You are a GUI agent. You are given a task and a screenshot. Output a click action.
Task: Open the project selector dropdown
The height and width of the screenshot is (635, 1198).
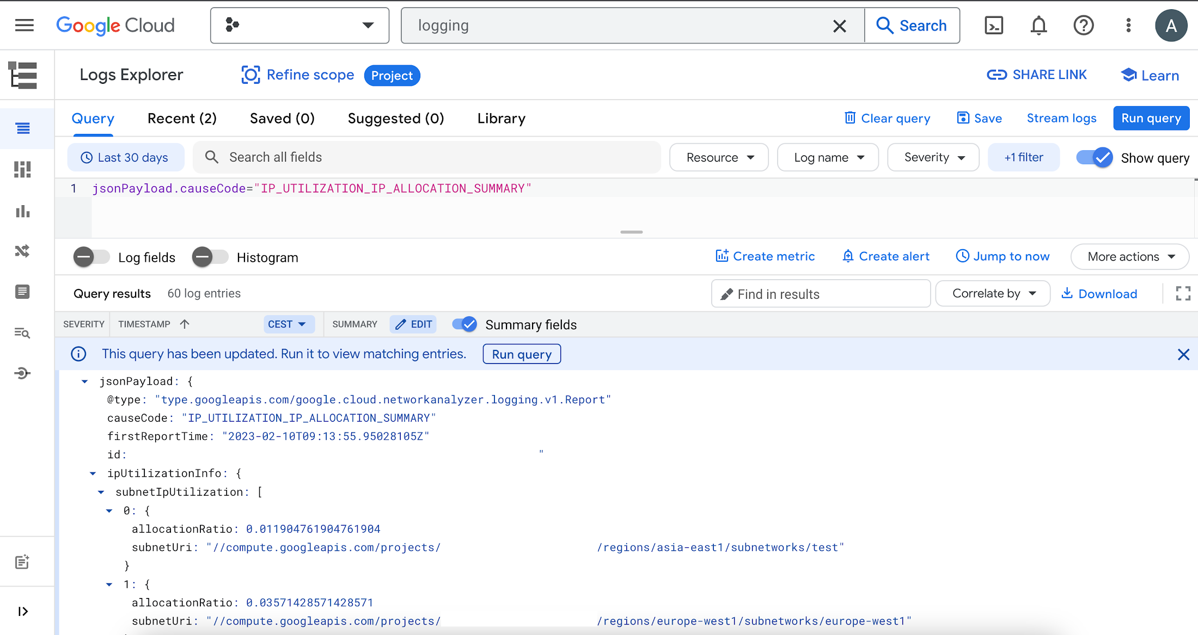click(x=299, y=25)
